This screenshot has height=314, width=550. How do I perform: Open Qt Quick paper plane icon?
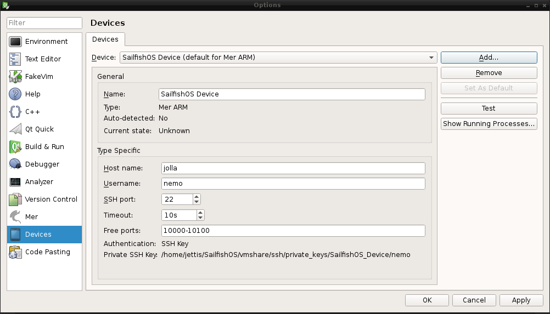[15, 129]
